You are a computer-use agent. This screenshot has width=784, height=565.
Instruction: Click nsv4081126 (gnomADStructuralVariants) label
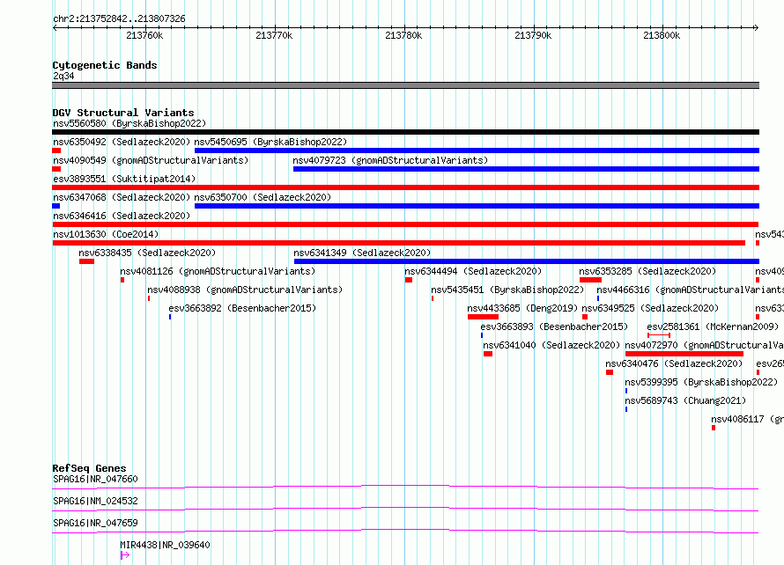(218, 271)
